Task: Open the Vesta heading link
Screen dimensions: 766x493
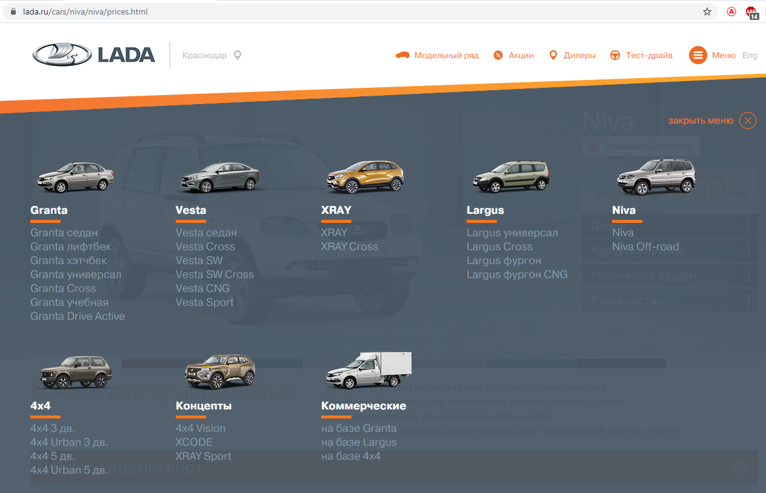Action: coord(191,210)
